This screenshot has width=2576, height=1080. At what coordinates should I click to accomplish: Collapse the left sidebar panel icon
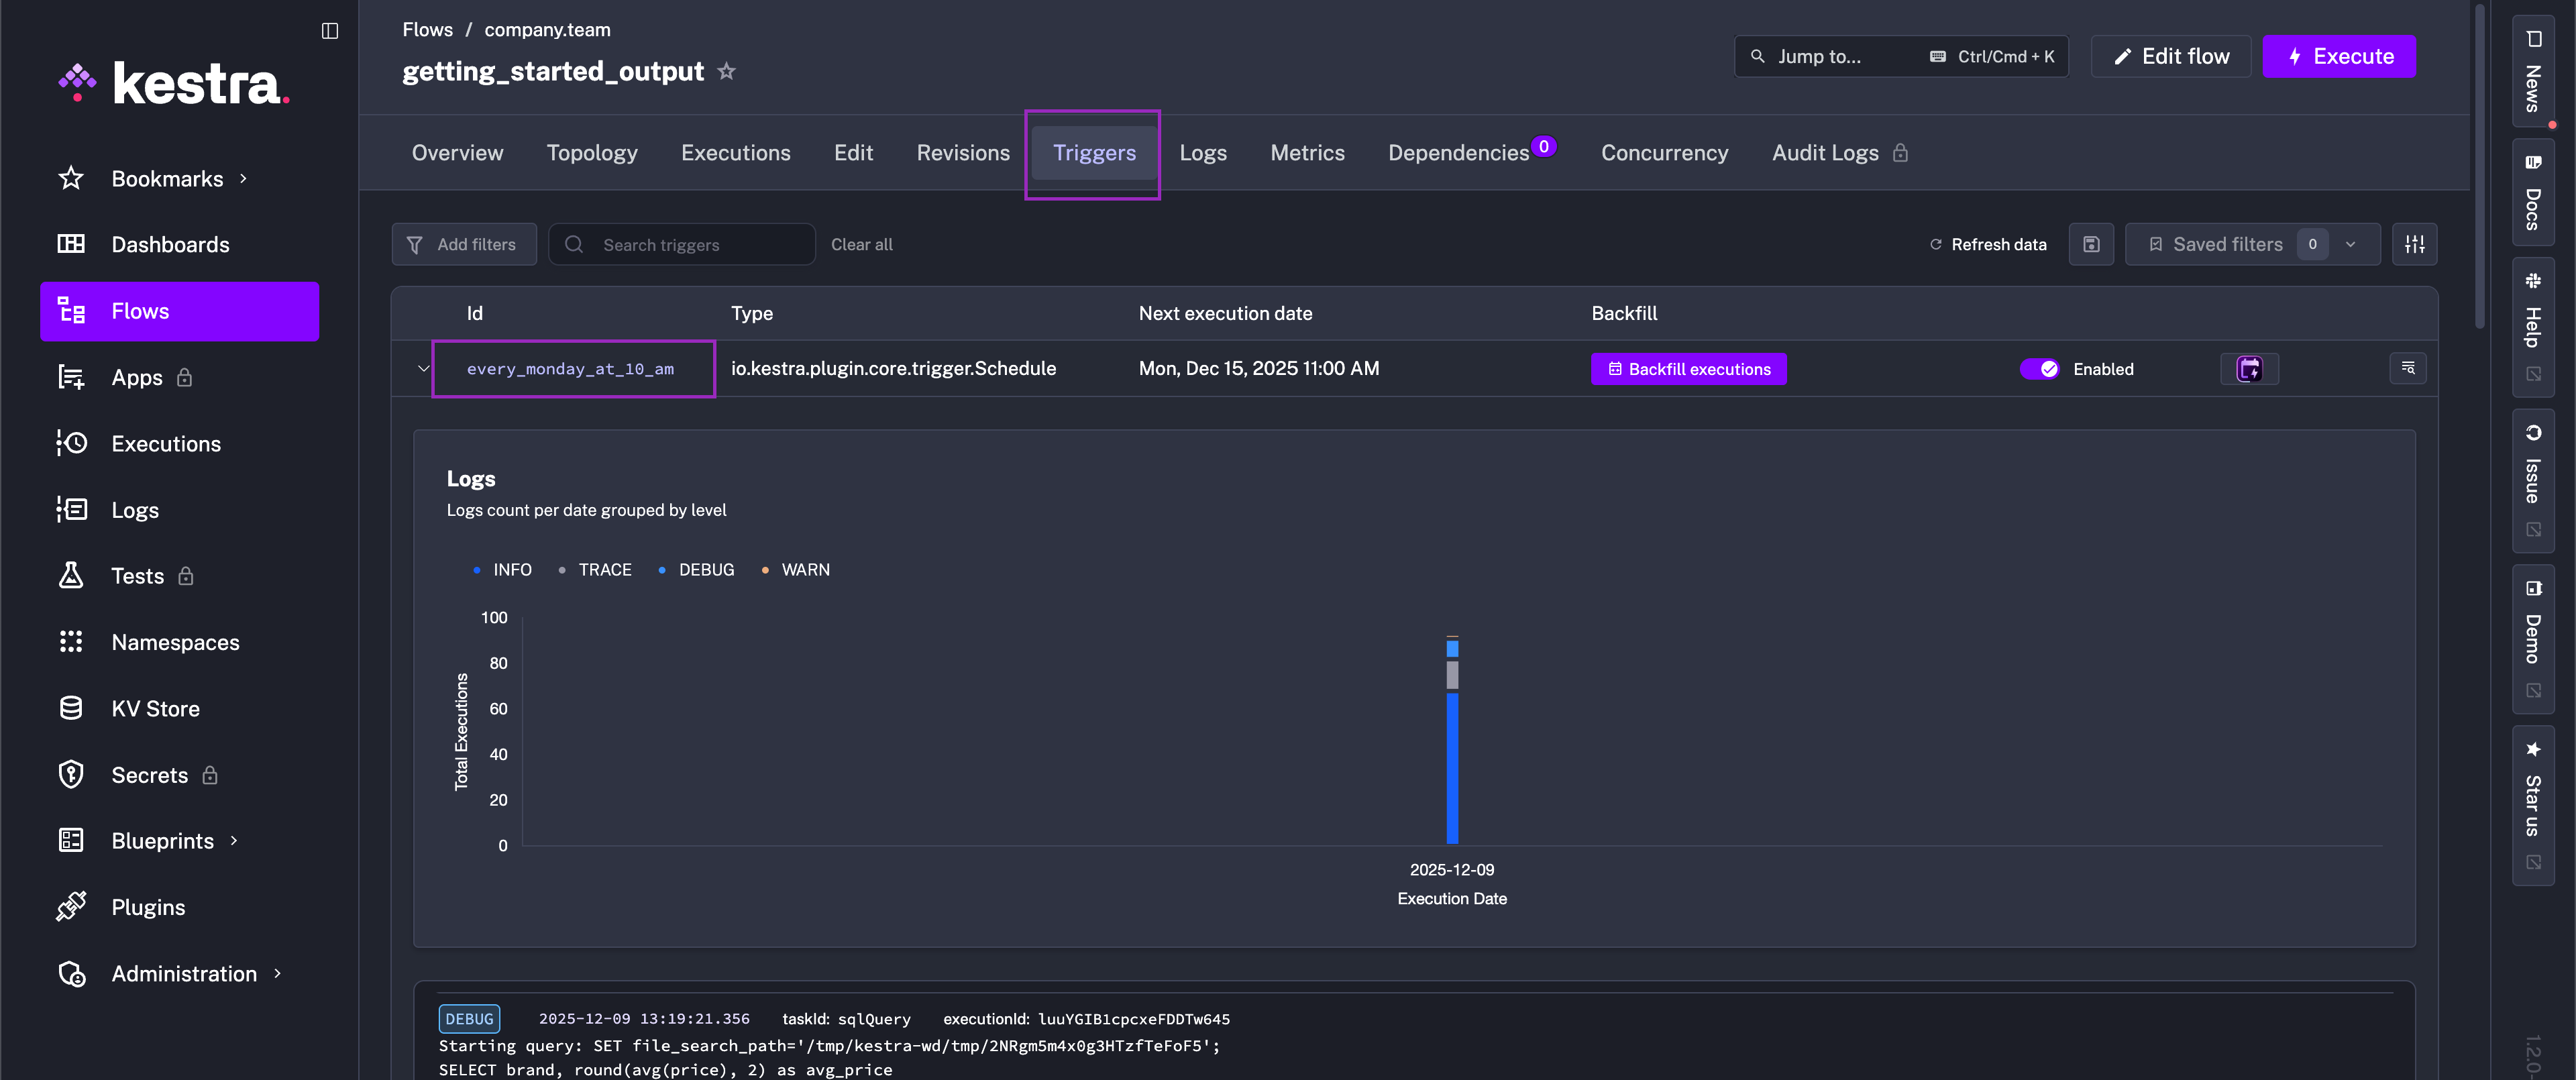click(x=330, y=30)
